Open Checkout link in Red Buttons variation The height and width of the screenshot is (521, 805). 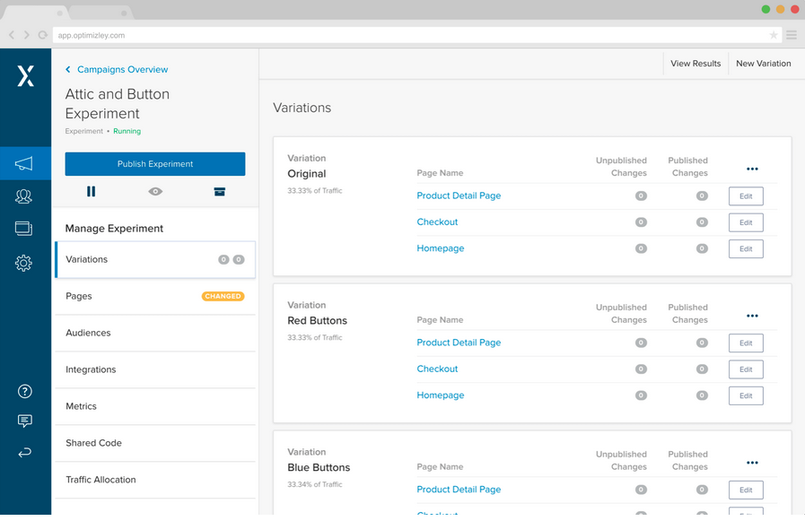(437, 369)
